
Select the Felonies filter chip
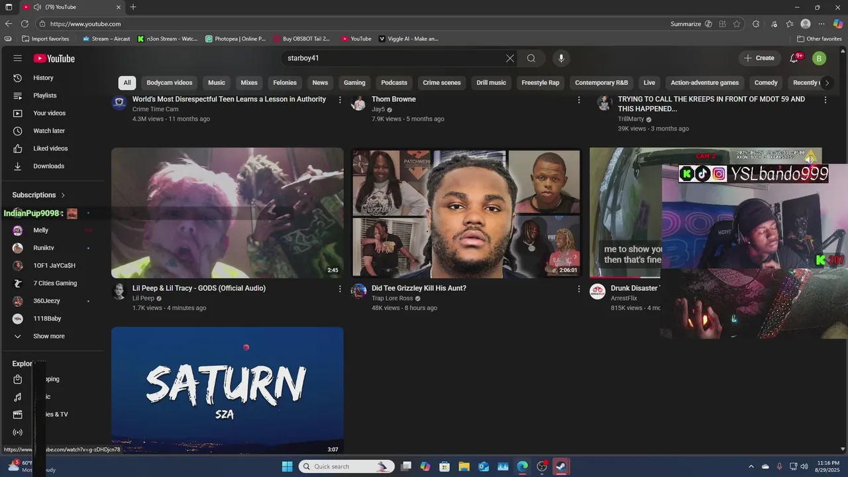[285, 83]
